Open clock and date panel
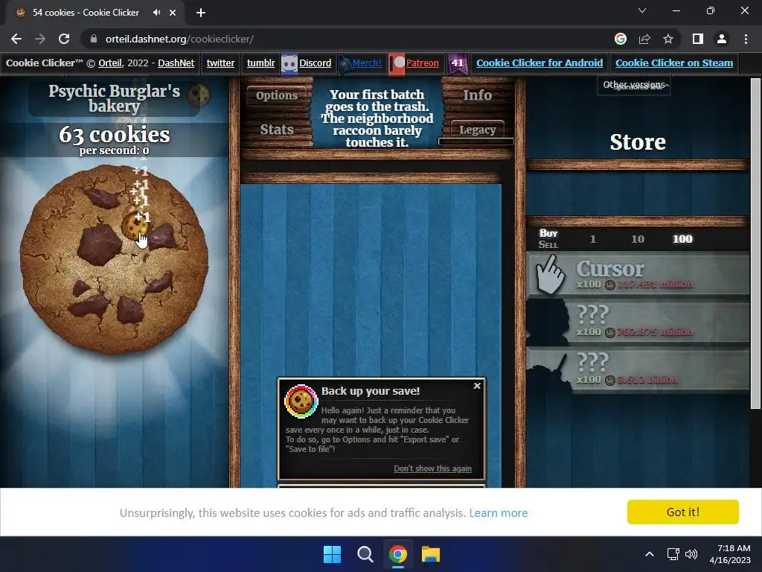Image resolution: width=762 pixels, height=572 pixels. 730,554
